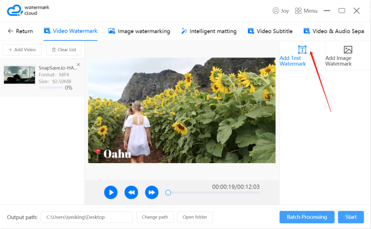The width and height of the screenshot is (371, 229).
Task: Click the Clear List button
Action: point(64,50)
